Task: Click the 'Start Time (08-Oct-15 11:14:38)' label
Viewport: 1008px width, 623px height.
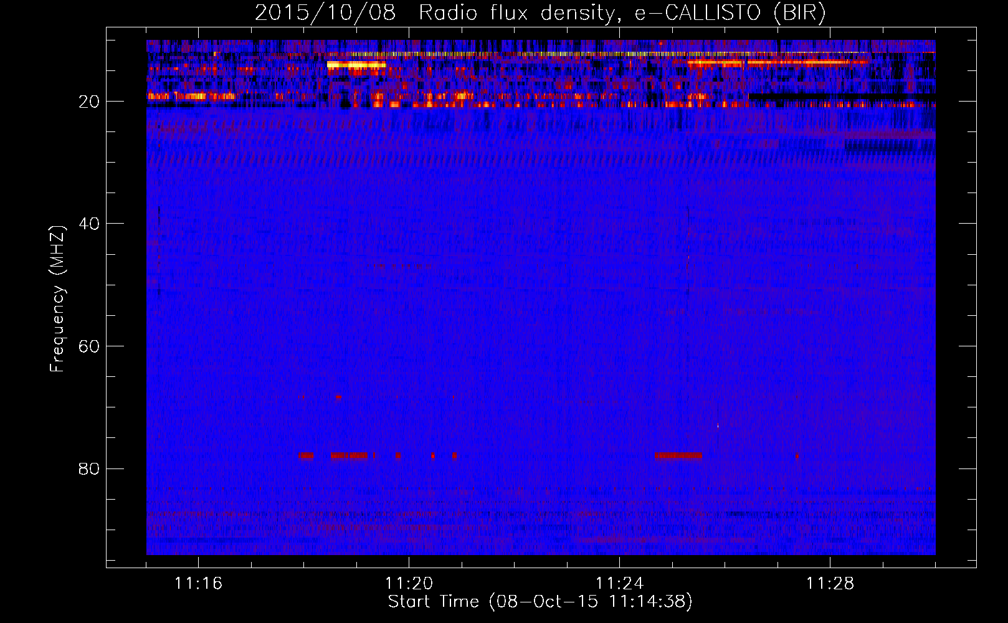Action: pyautogui.click(x=540, y=602)
